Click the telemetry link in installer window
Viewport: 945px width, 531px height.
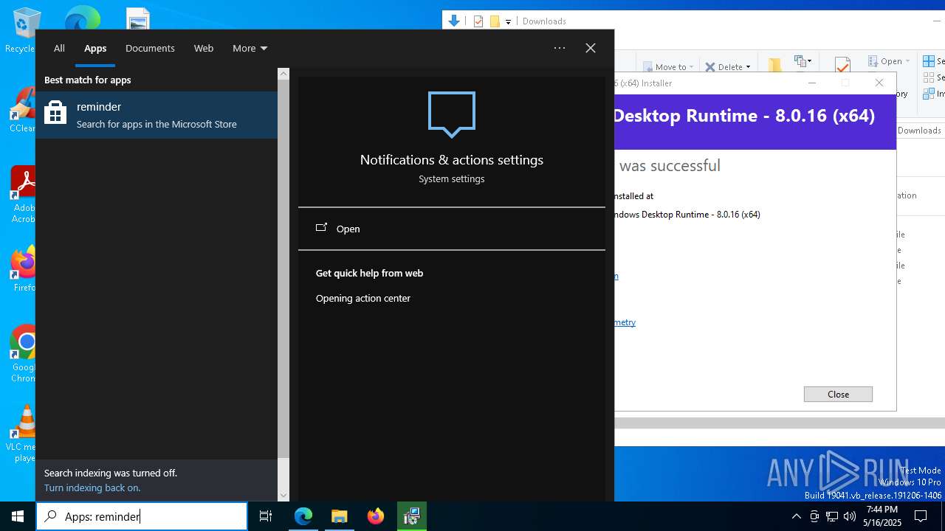click(625, 322)
